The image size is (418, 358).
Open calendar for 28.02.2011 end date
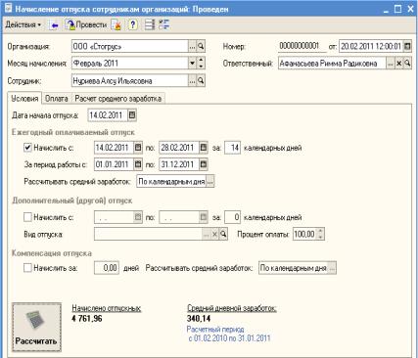tap(204, 148)
